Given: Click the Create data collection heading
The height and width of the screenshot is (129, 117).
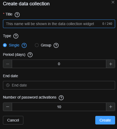Looking at the screenshot, I should point(26,4).
